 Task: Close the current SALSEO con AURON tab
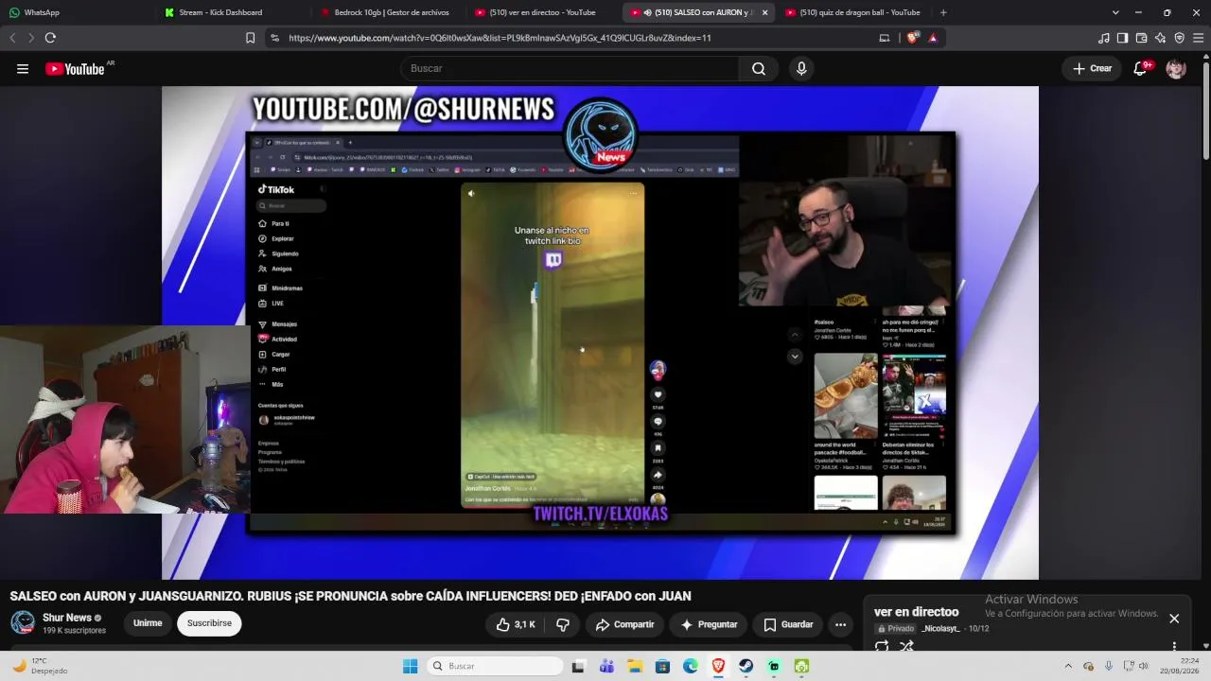tap(764, 12)
